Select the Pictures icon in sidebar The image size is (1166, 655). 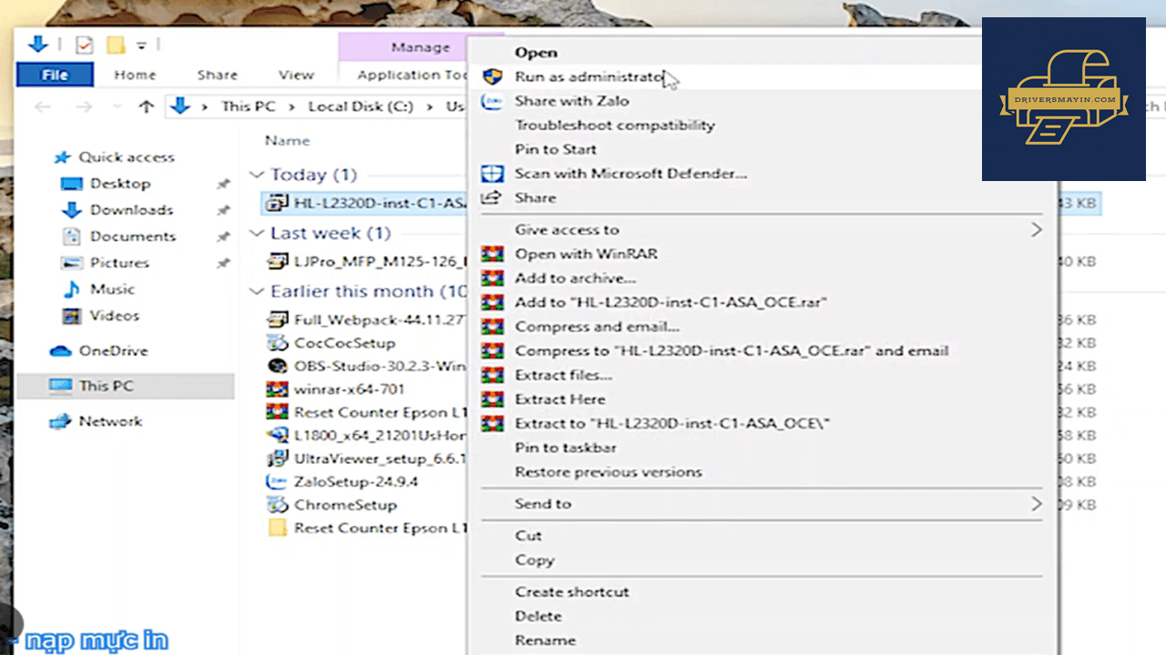(x=71, y=263)
